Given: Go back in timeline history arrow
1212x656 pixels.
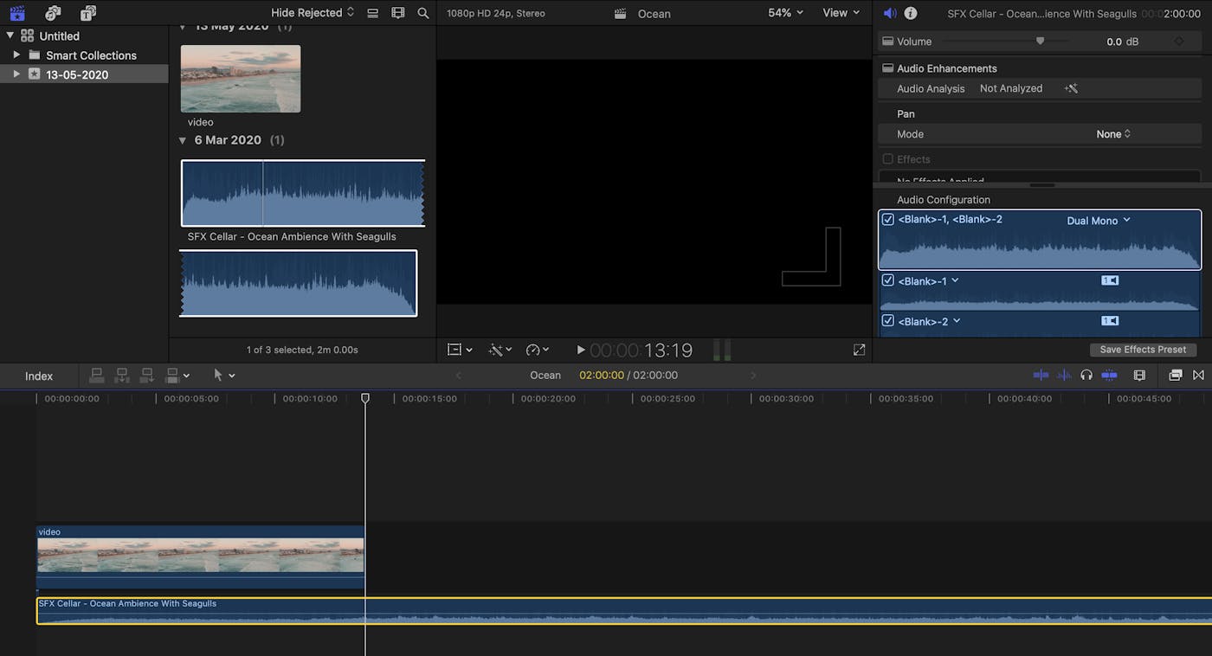Looking at the screenshot, I should click(459, 375).
